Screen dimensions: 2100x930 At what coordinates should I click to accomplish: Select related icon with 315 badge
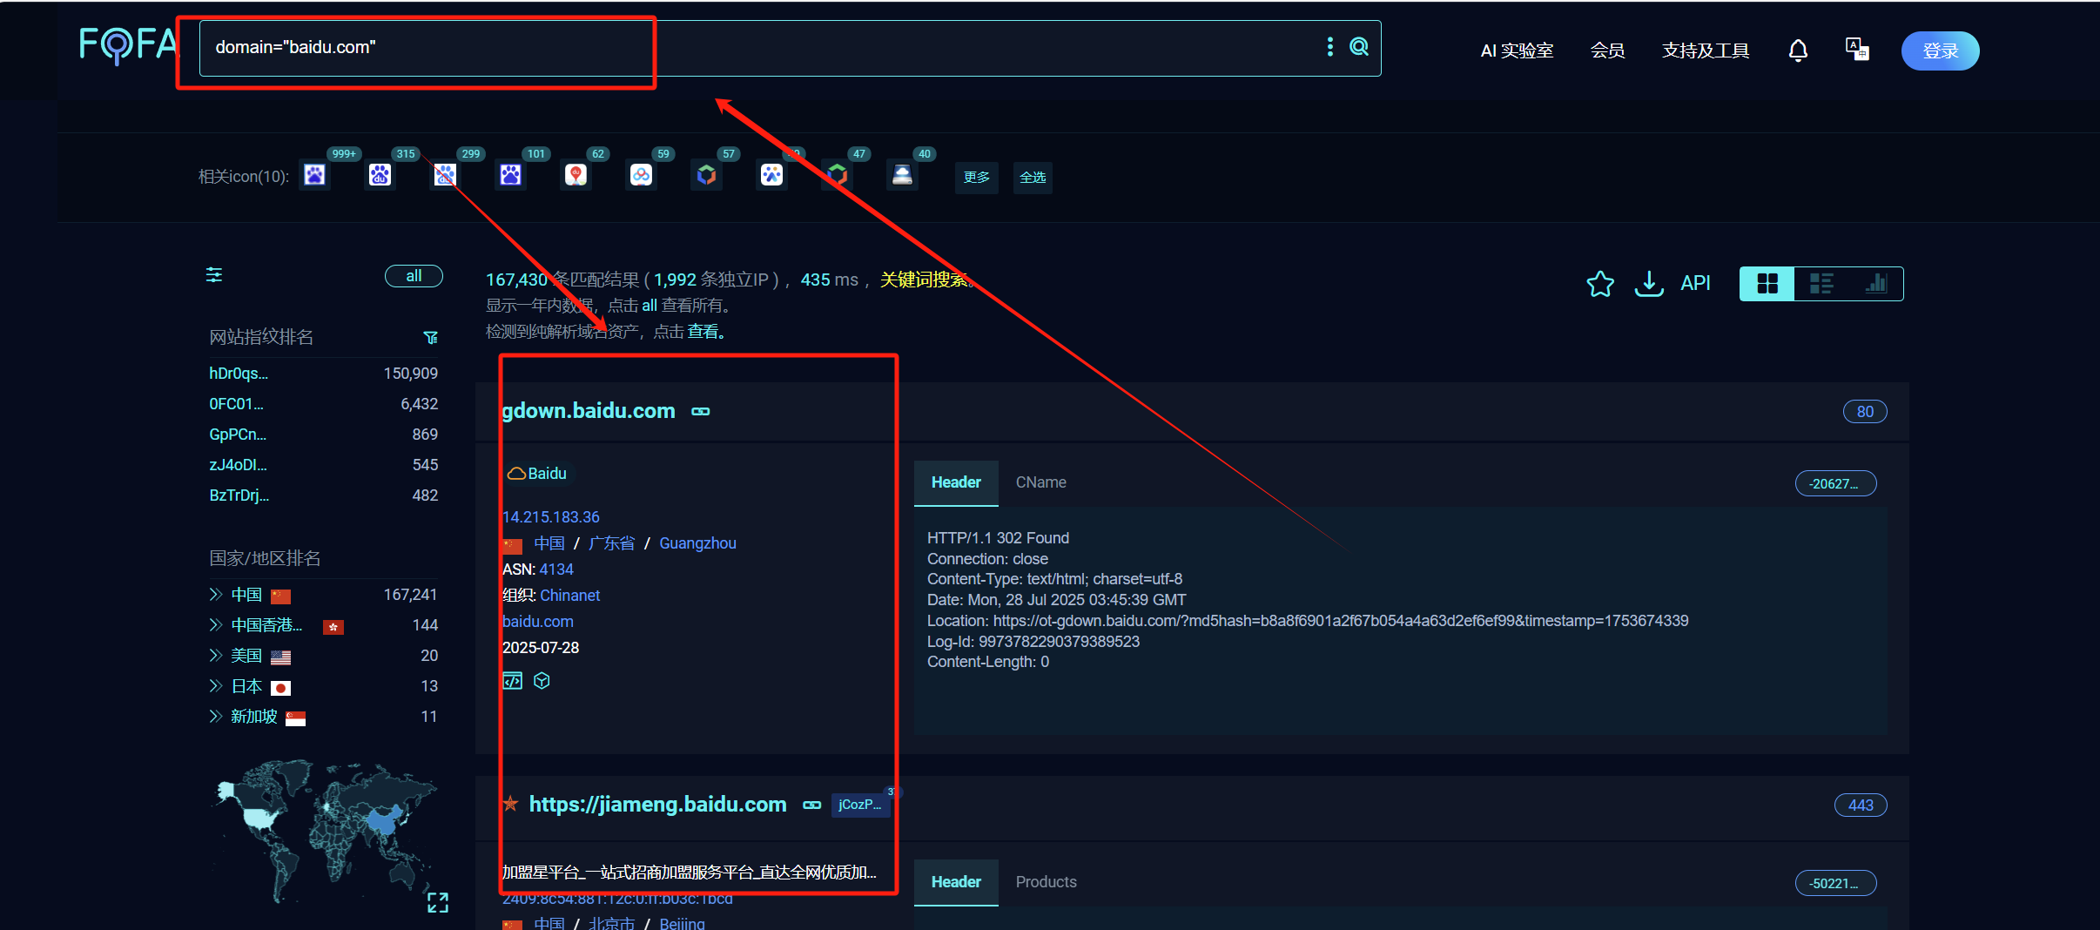(380, 175)
